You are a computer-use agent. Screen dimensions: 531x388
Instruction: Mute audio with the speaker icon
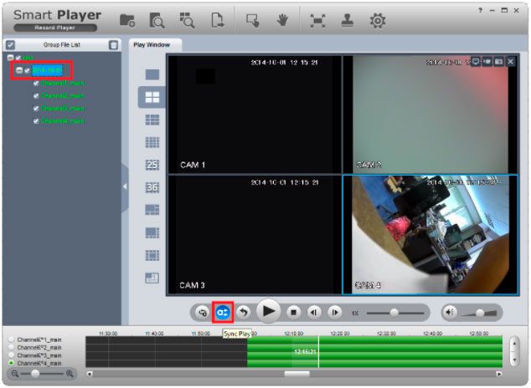click(x=451, y=312)
